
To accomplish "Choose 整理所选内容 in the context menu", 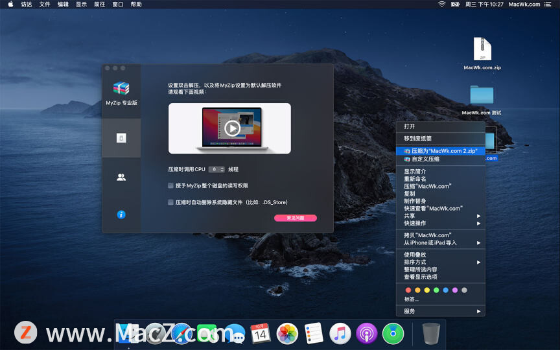I will 440,270.
